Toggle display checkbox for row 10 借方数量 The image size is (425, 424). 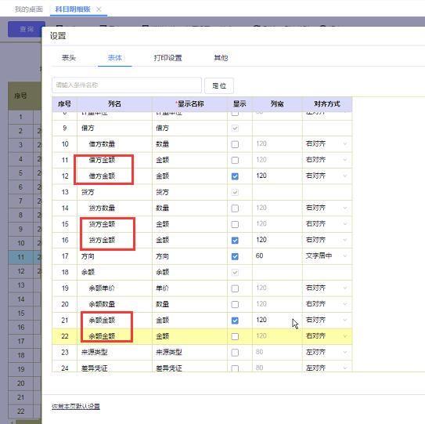(x=235, y=144)
